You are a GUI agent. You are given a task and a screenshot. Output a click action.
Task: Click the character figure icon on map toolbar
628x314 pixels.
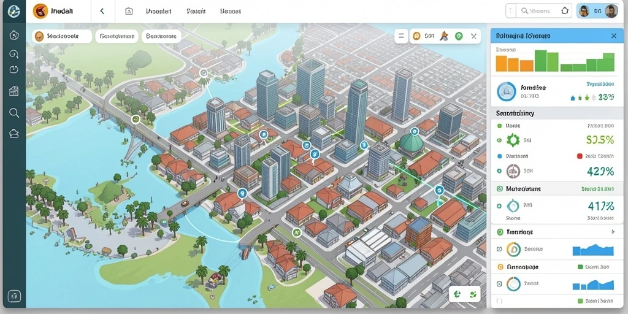(x=443, y=36)
